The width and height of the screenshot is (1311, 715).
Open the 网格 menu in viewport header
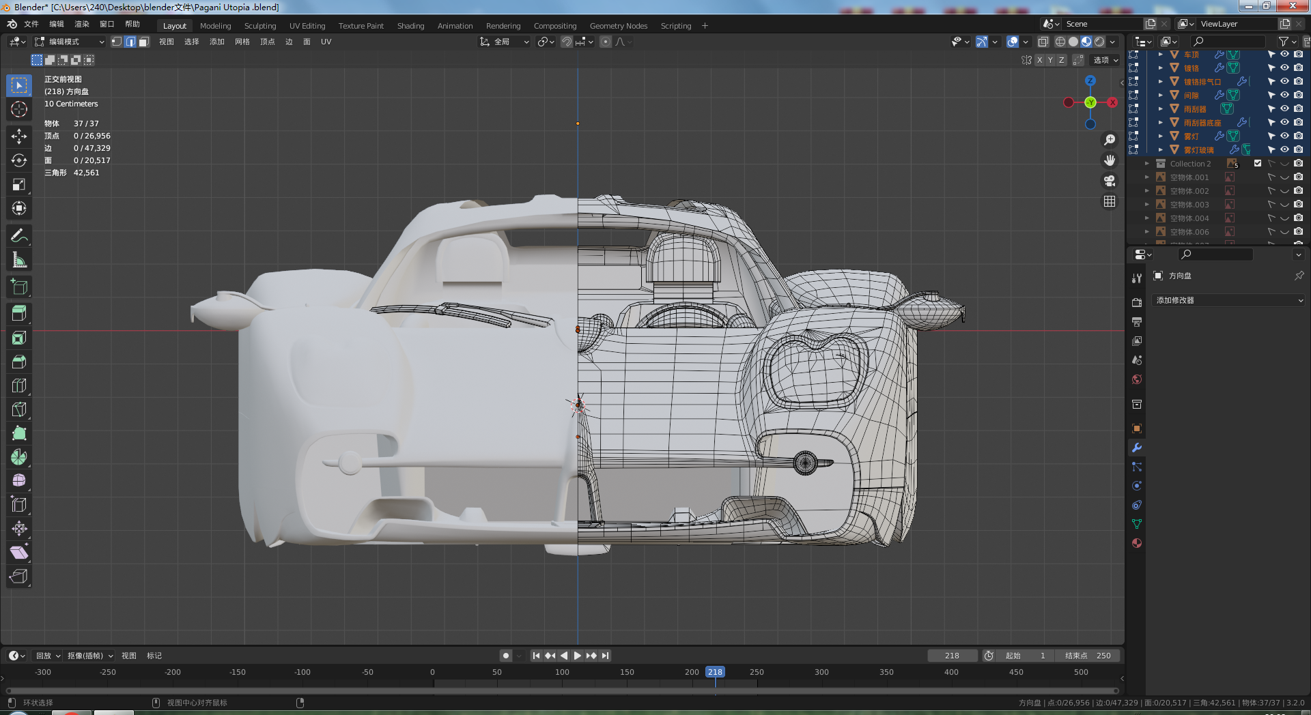click(242, 42)
